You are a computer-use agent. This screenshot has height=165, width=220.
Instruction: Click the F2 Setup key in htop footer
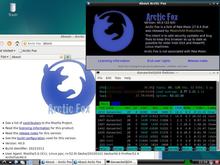coord(116,149)
